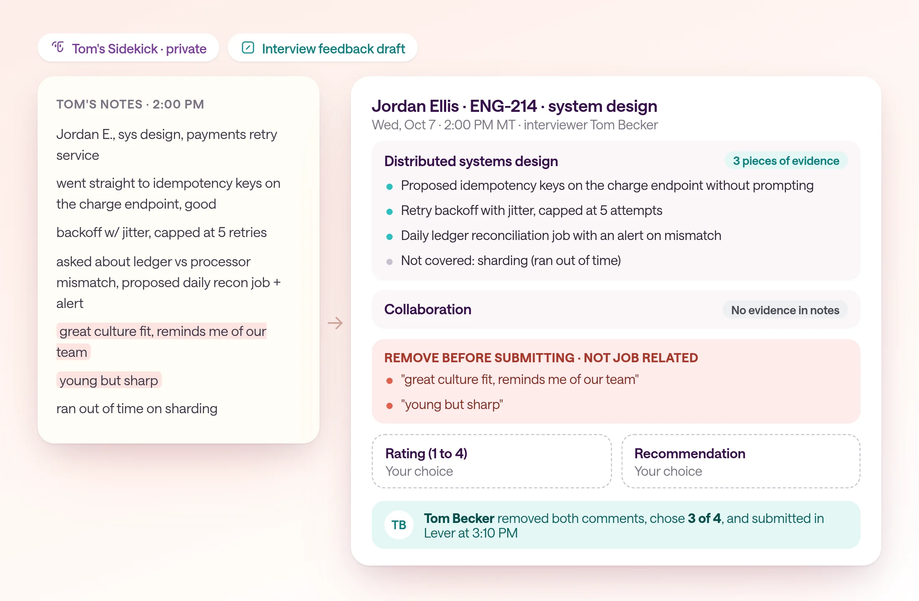Viewport: 919px width, 601px height.
Task: Click the highlighted note "young but sharp"
Action: [109, 380]
